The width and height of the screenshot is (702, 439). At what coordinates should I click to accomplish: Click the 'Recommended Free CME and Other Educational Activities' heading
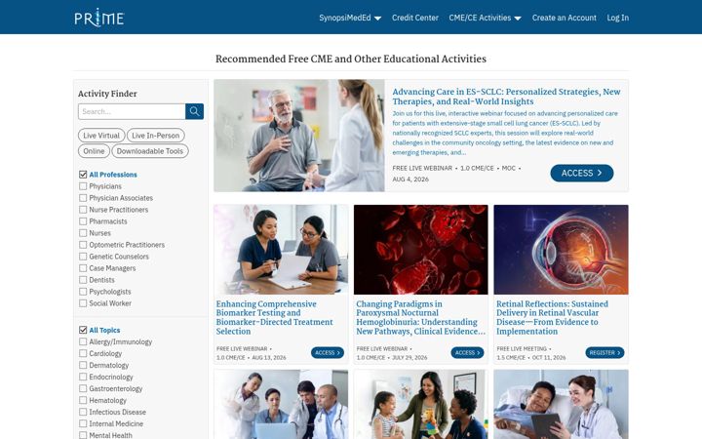[x=351, y=59]
